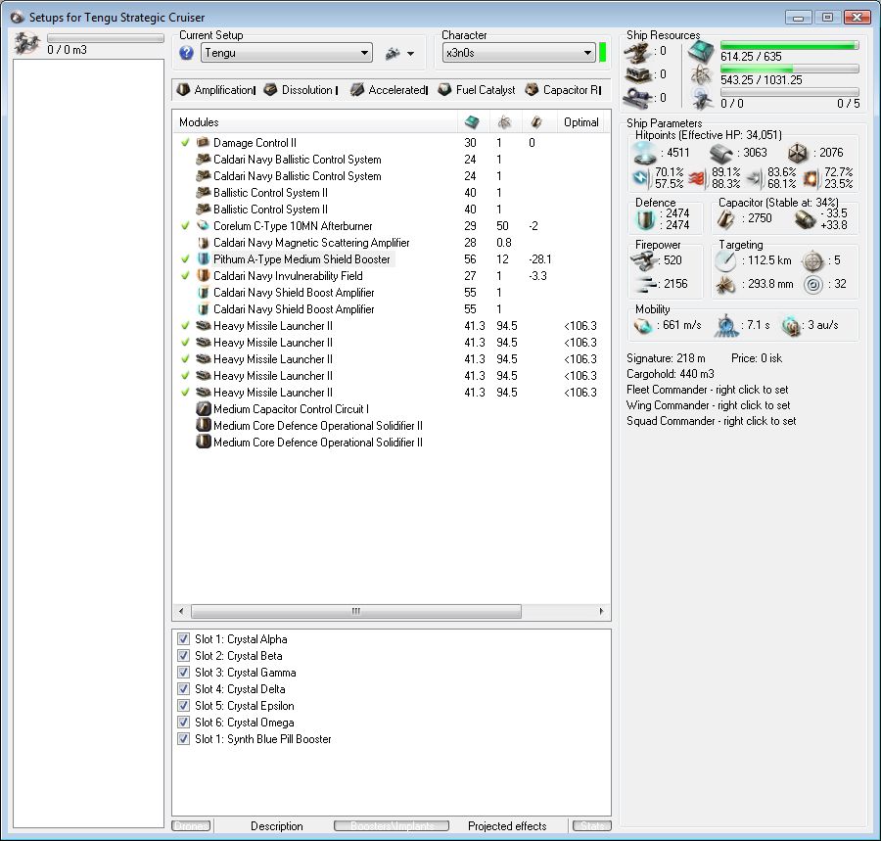The width and height of the screenshot is (881, 841).
Task: Click the Damage Control II module icon
Action: [x=203, y=142]
